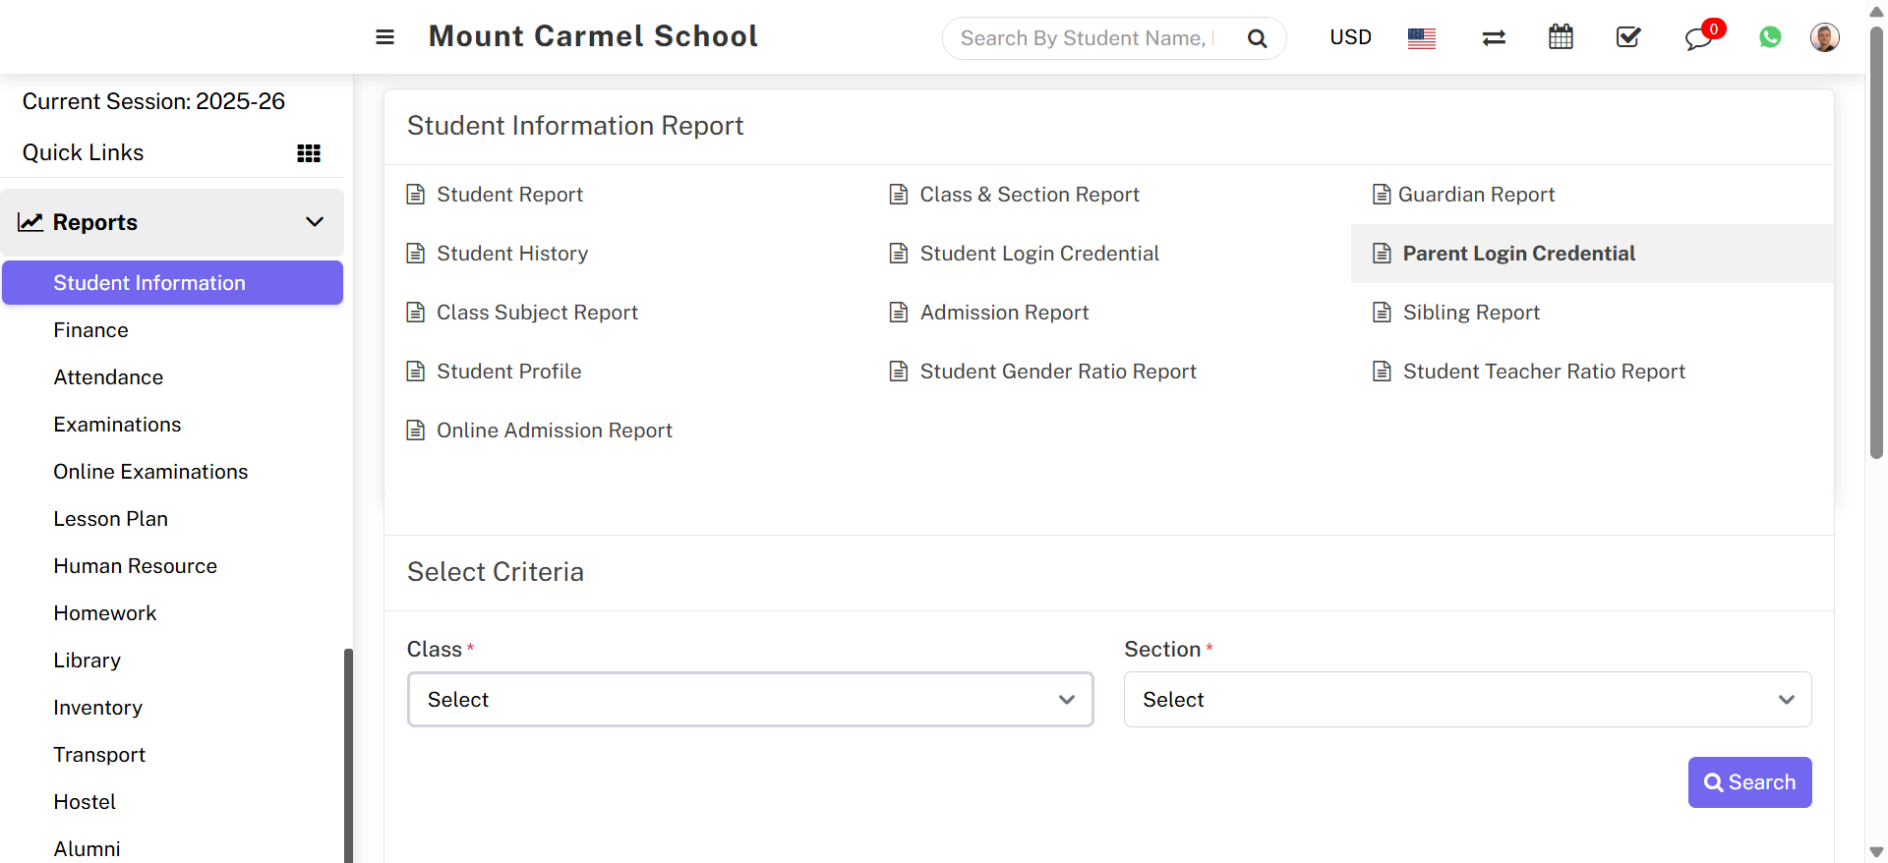
Task: Open chat notifications bubble icon
Action: click(1698, 38)
